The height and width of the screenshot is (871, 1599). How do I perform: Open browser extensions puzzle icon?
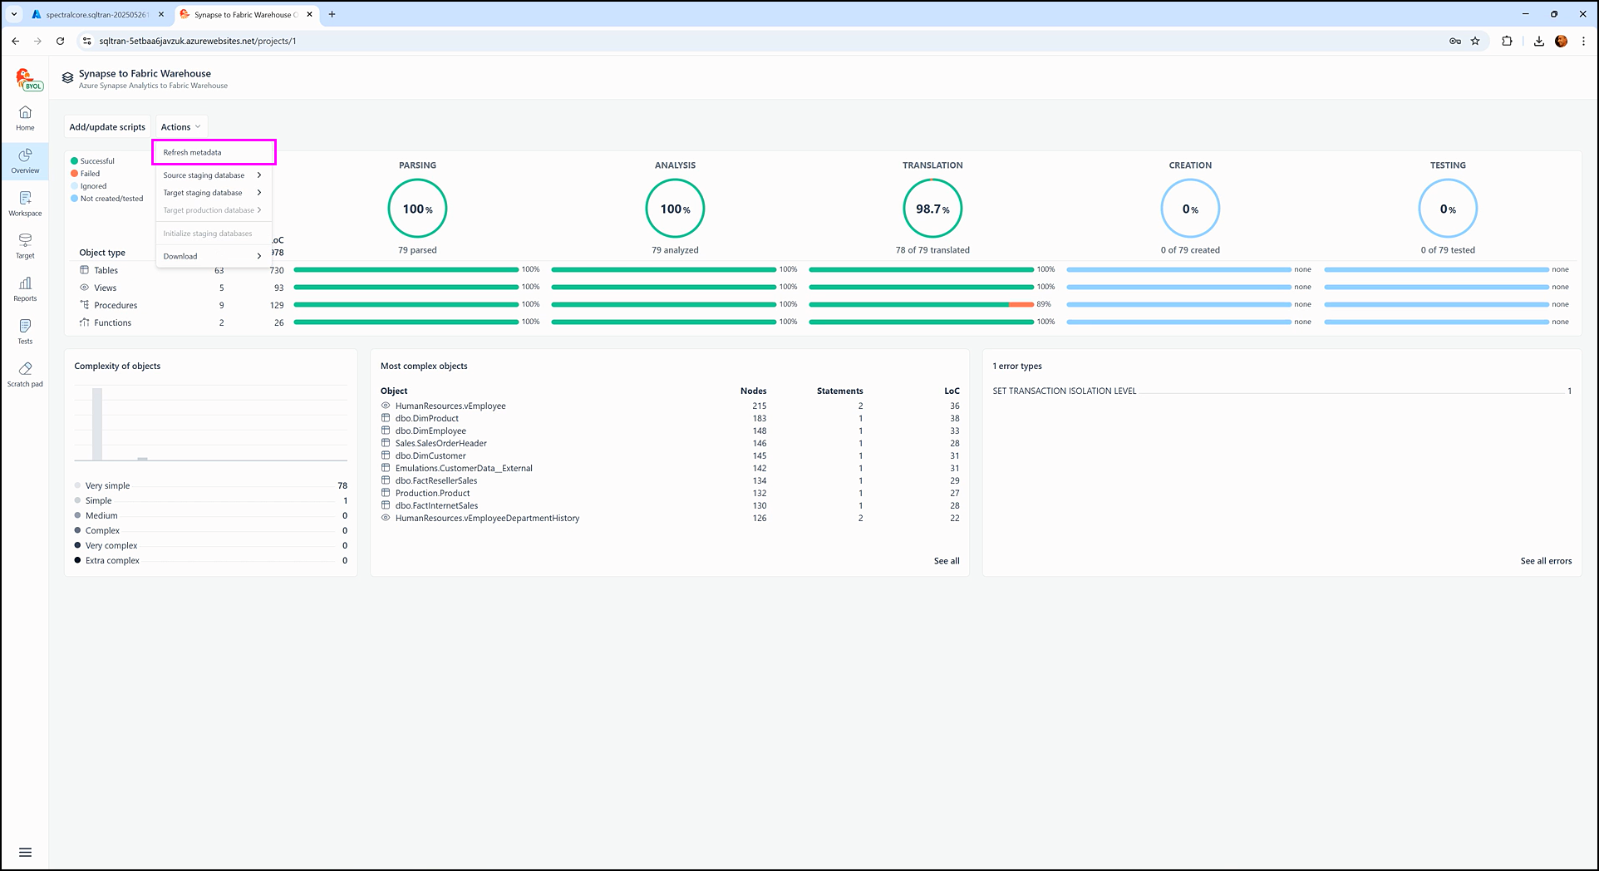click(x=1507, y=41)
